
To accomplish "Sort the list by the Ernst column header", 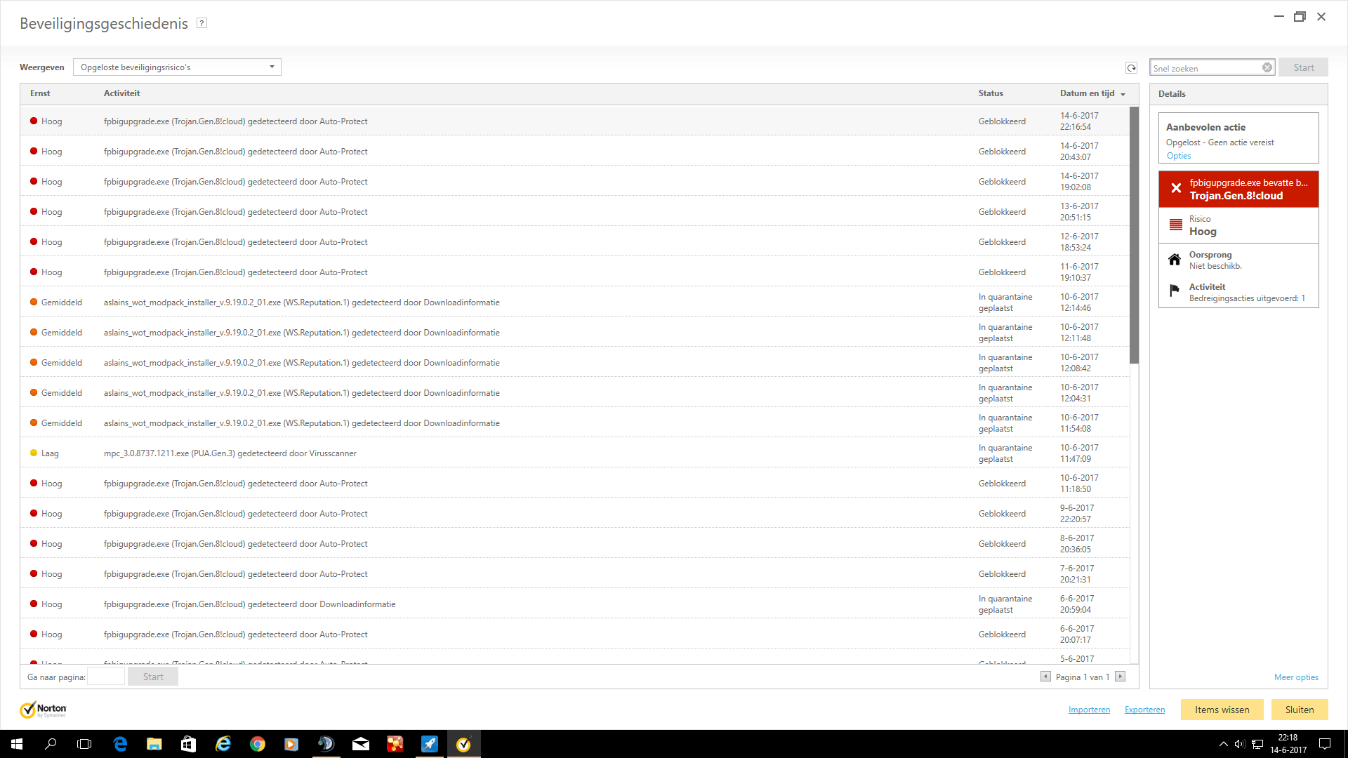I will (40, 93).
